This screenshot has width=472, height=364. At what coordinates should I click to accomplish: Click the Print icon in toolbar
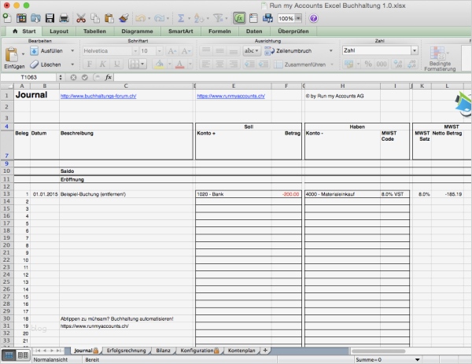pos(64,18)
